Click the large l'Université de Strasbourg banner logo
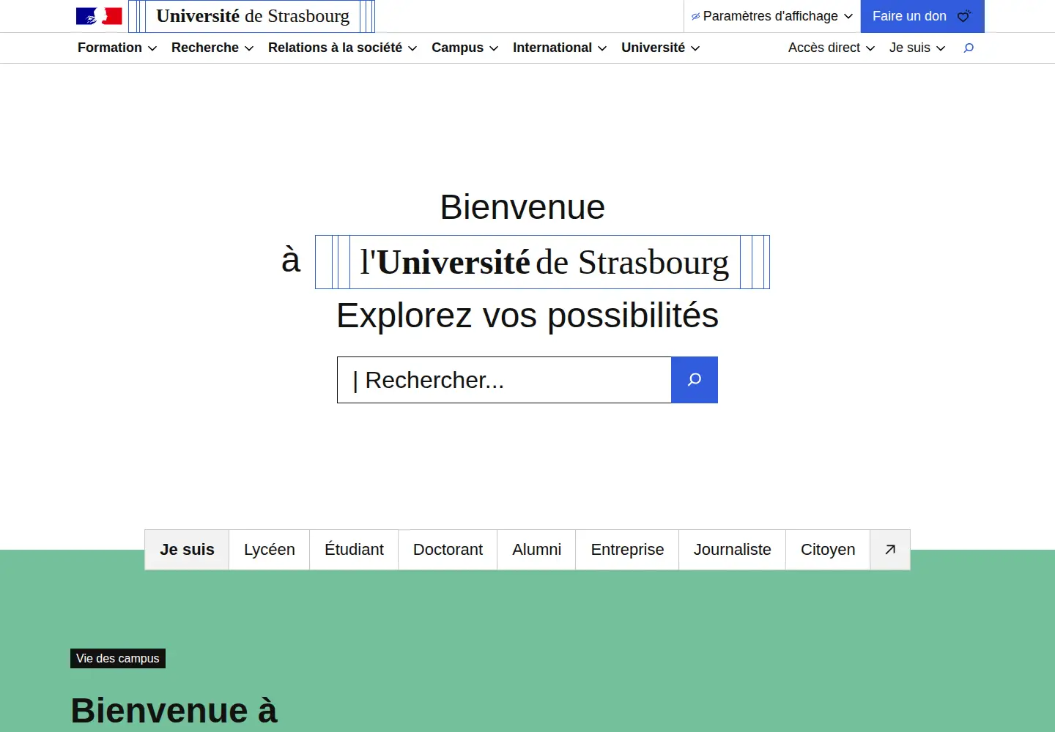 tap(542, 262)
